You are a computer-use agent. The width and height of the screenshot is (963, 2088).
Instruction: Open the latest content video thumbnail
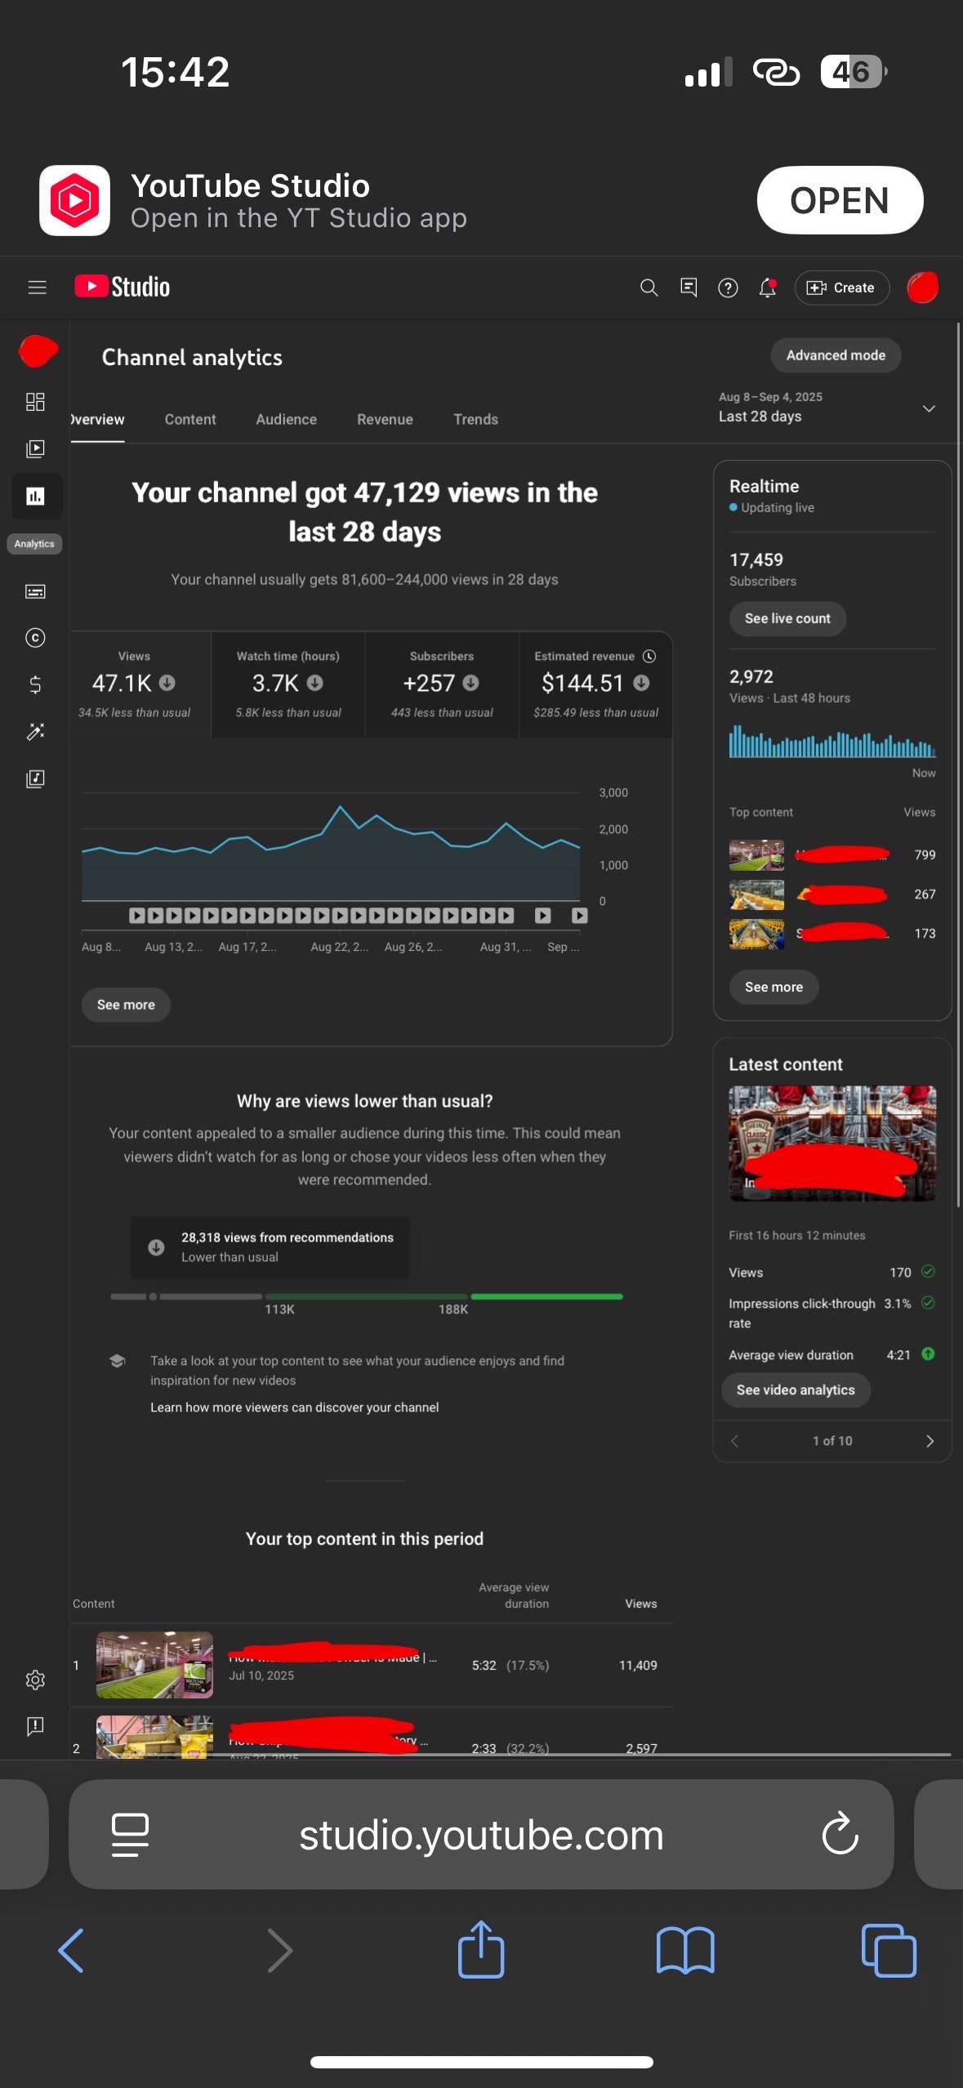[x=831, y=1142]
